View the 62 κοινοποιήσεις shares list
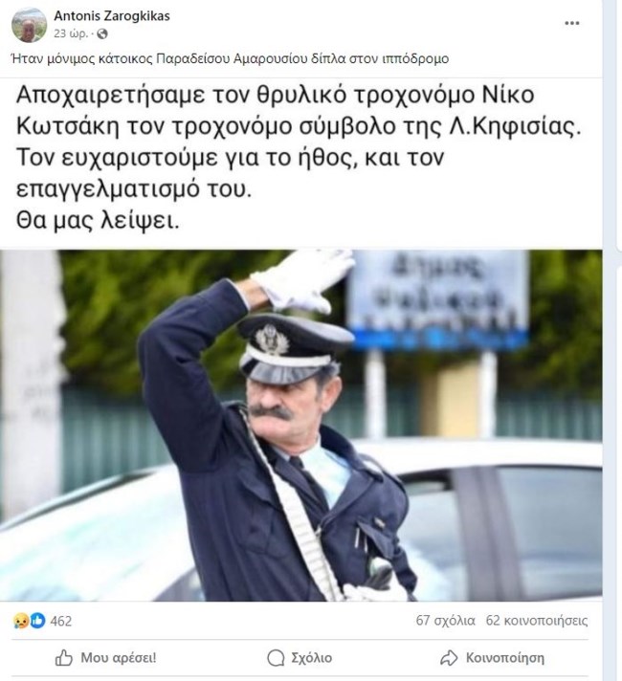Viewport: 622px width, 681px height. coord(537,620)
